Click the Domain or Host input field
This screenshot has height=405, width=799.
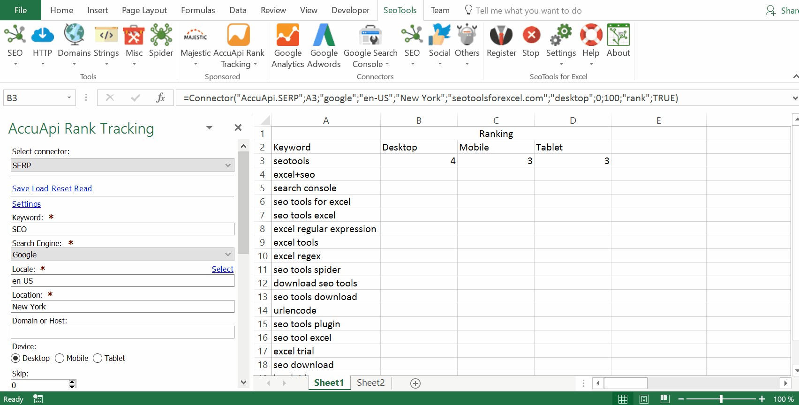click(x=122, y=332)
